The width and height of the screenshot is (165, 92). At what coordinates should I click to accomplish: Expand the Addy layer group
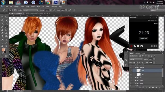[x=135, y=83]
